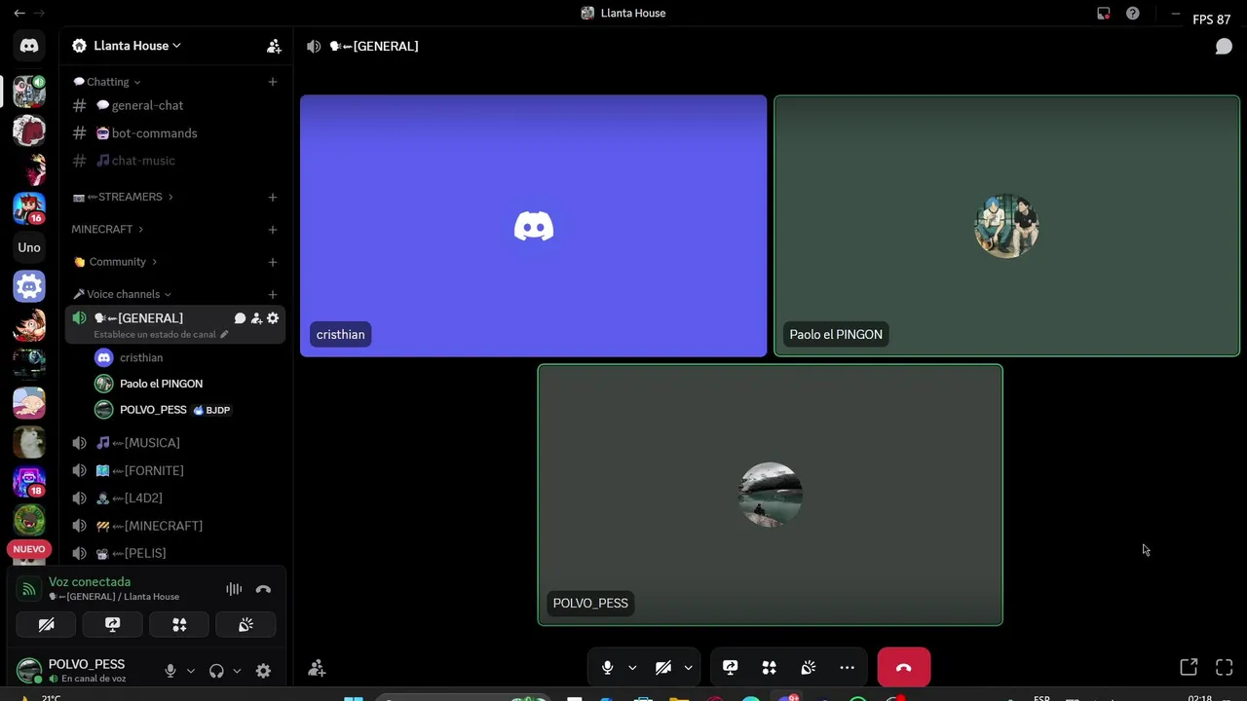The height and width of the screenshot is (701, 1247).
Task: Add a channel in the STREAMERS category
Action: coord(273,197)
